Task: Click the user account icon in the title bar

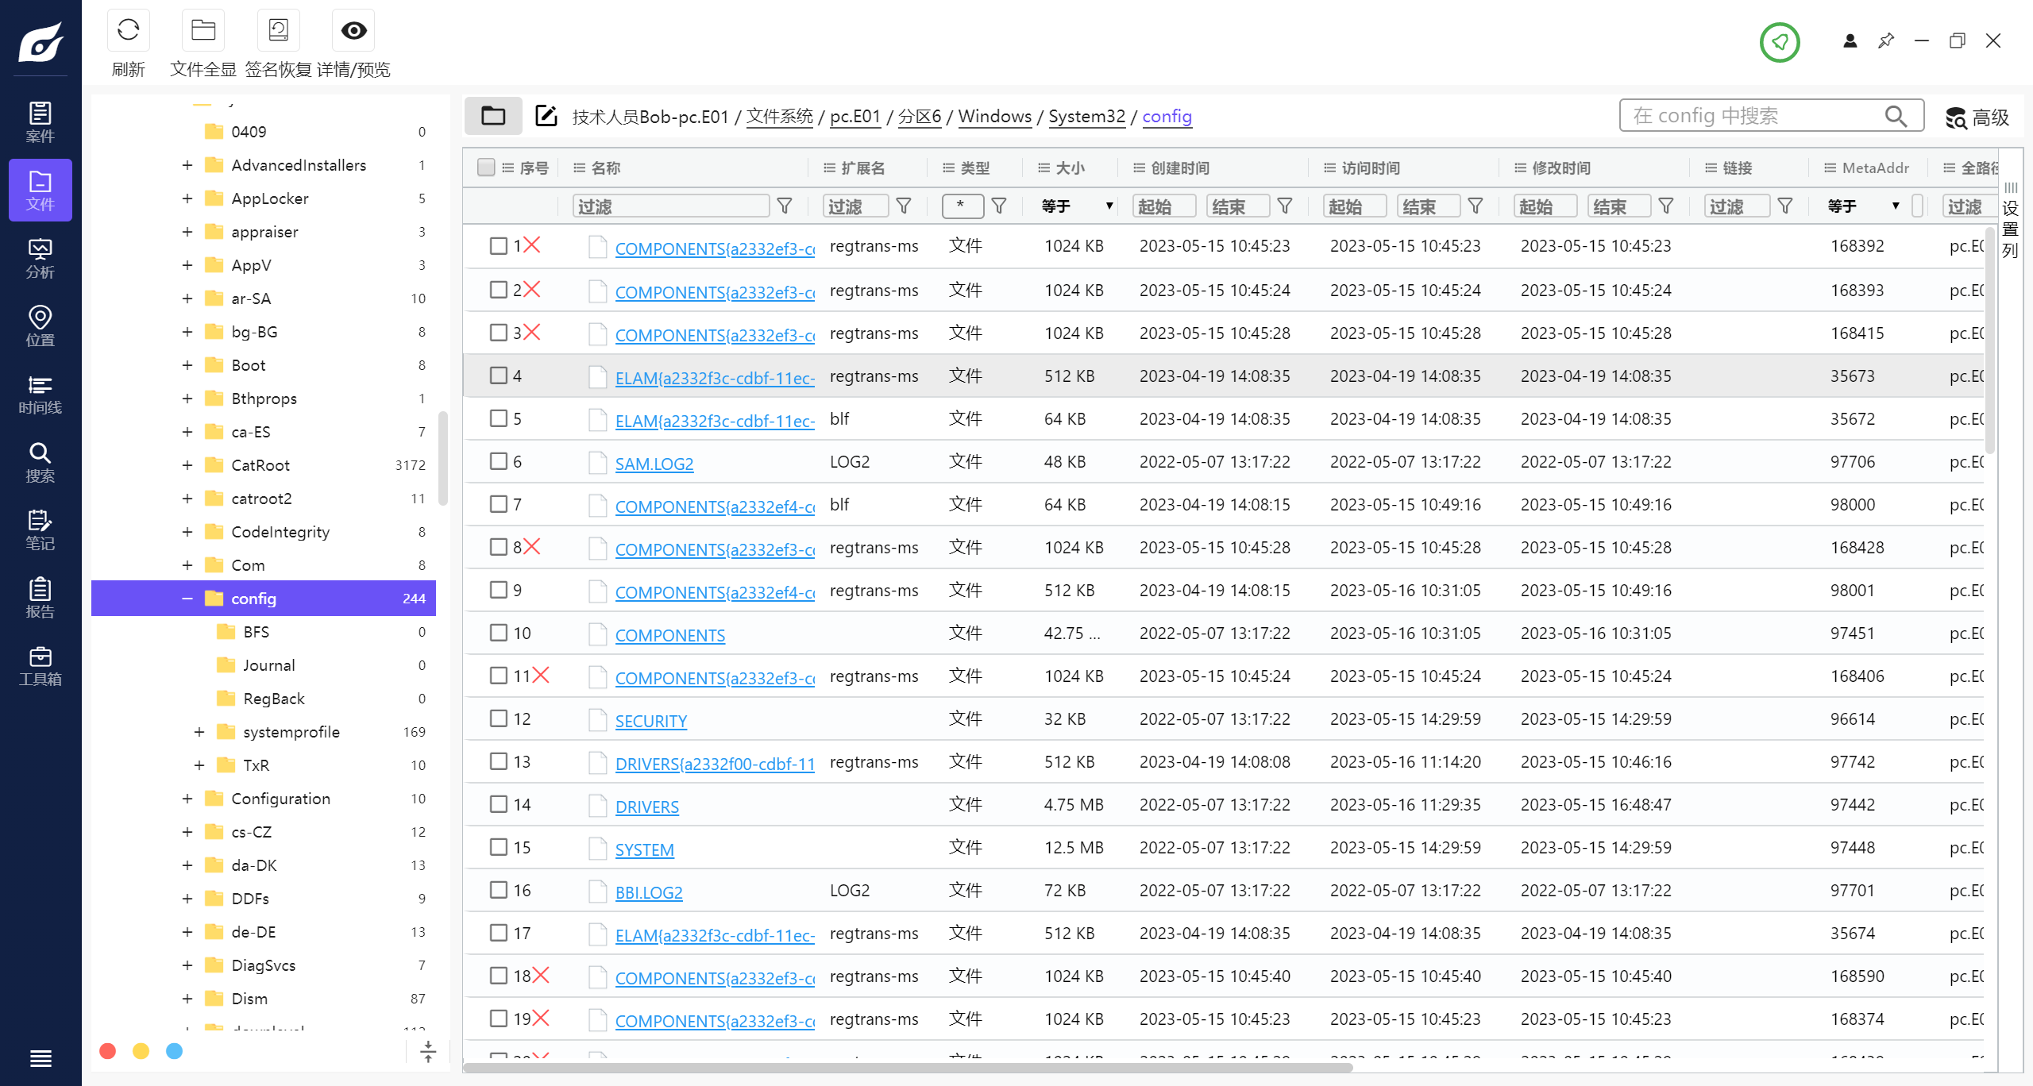Action: [1850, 40]
